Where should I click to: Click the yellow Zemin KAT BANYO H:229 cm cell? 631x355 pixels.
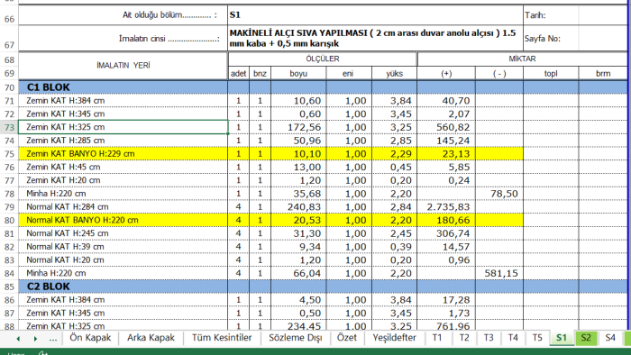coord(123,153)
